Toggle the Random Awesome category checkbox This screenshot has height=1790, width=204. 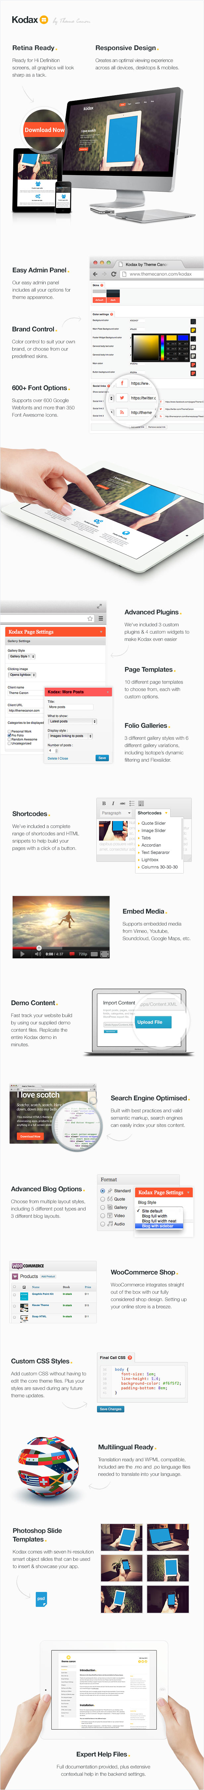[9, 739]
